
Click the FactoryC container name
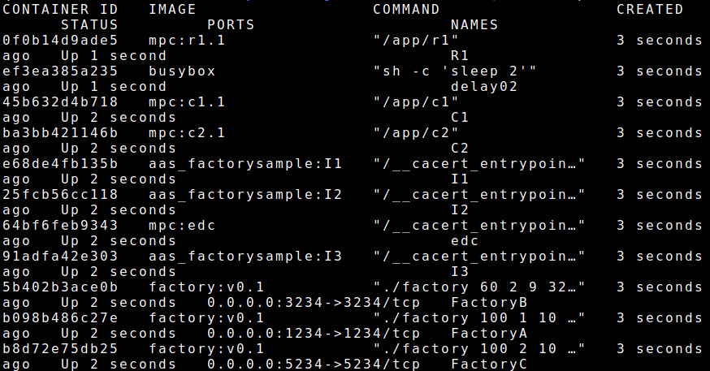click(x=489, y=364)
